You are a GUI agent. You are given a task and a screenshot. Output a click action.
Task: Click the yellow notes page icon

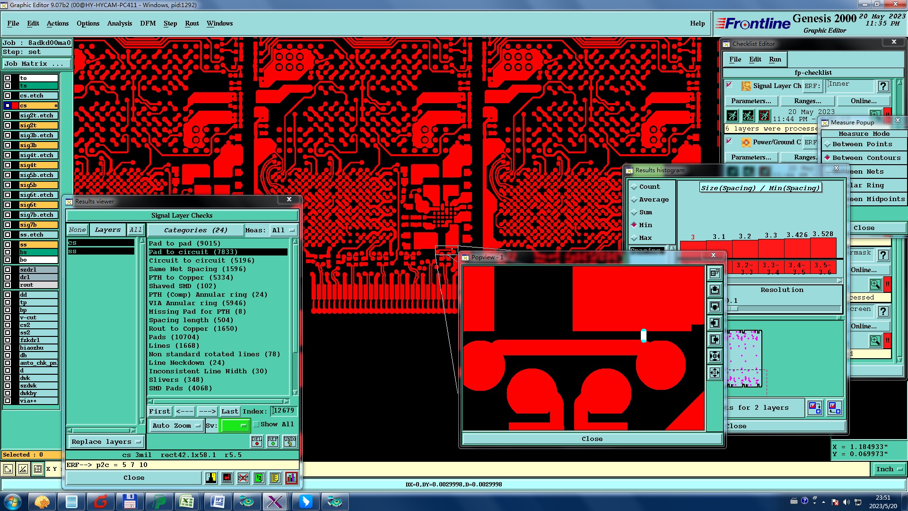click(275, 478)
